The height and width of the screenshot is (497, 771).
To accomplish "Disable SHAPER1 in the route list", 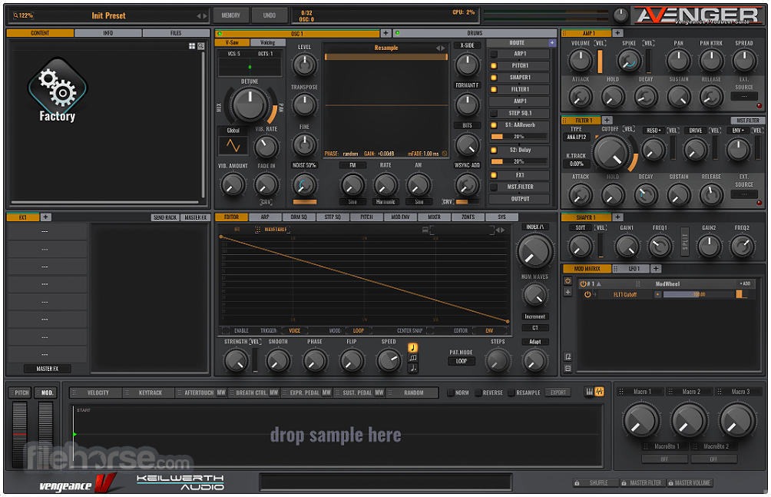I will click(494, 78).
